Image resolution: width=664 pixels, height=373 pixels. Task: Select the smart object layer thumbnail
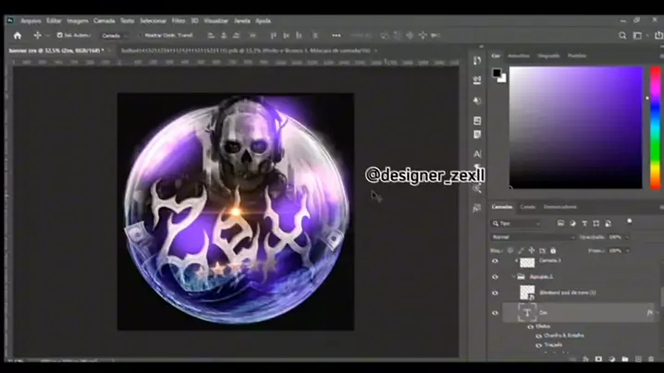(x=527, y=292)
